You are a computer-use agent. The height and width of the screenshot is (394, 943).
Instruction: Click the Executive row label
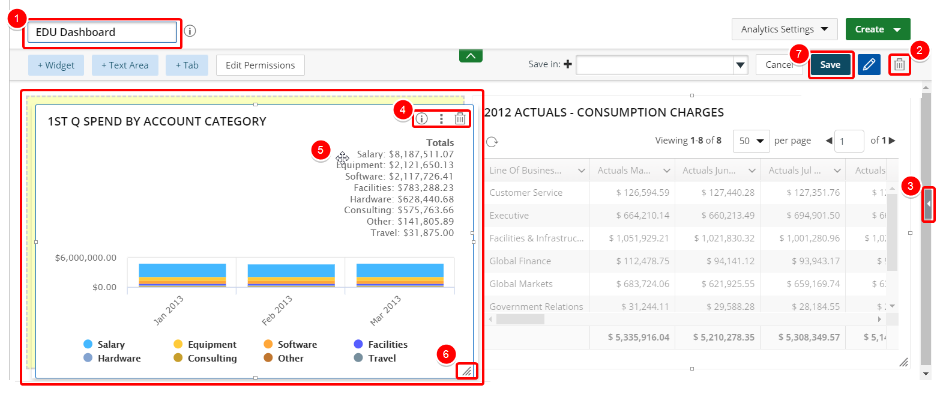[509, 216]
